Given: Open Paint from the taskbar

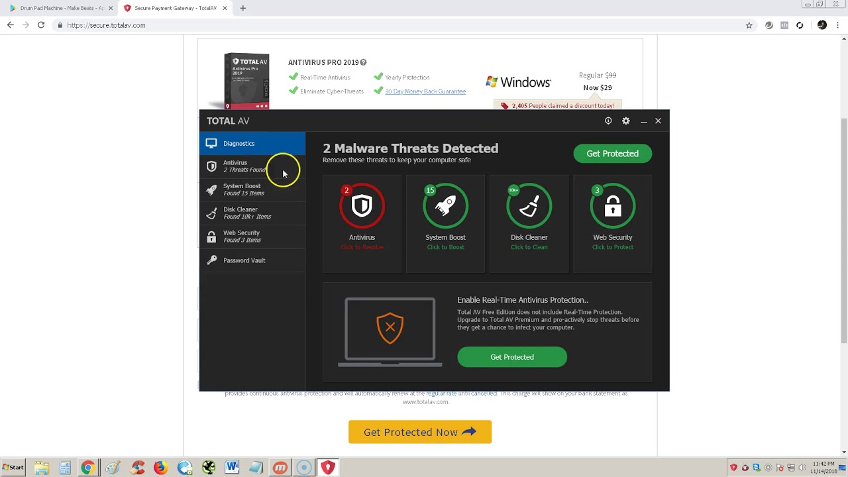Looking at the screenshot, I should 113,468.
